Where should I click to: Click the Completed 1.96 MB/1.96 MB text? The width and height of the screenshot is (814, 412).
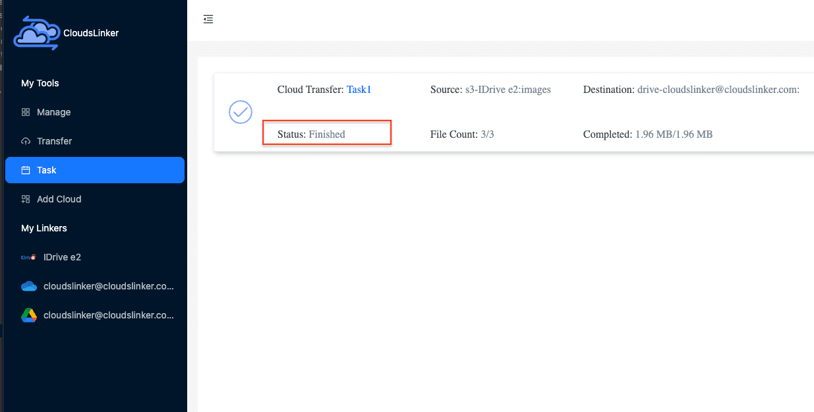coord(648,134)
